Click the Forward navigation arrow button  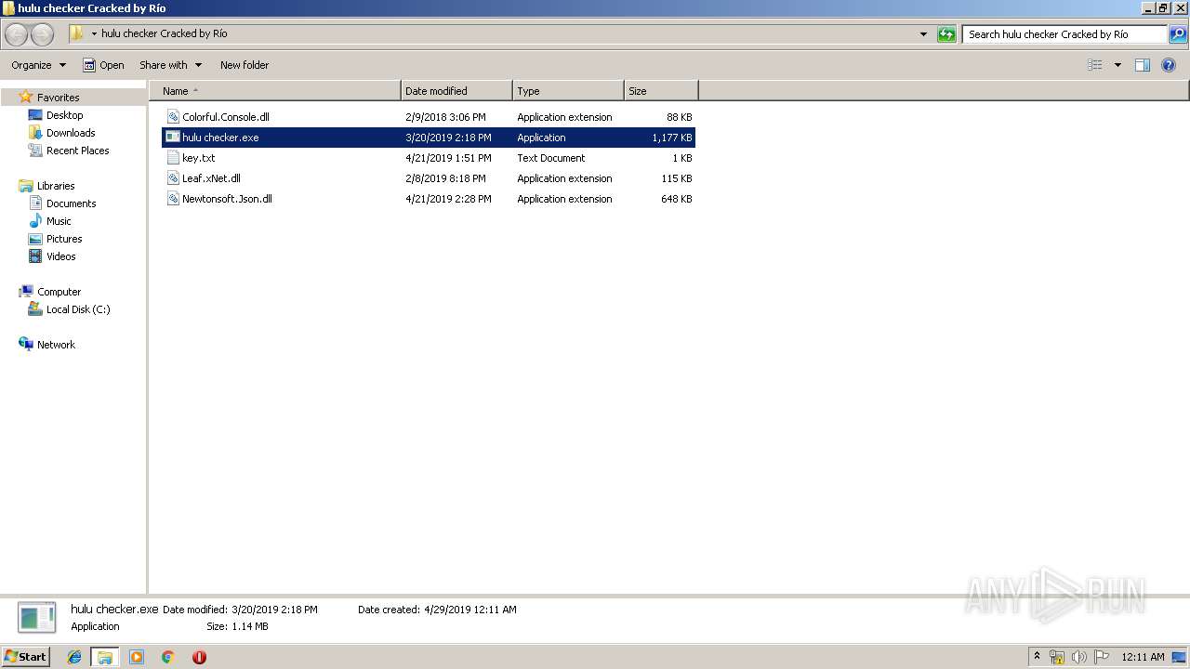(x=42, y=34)
